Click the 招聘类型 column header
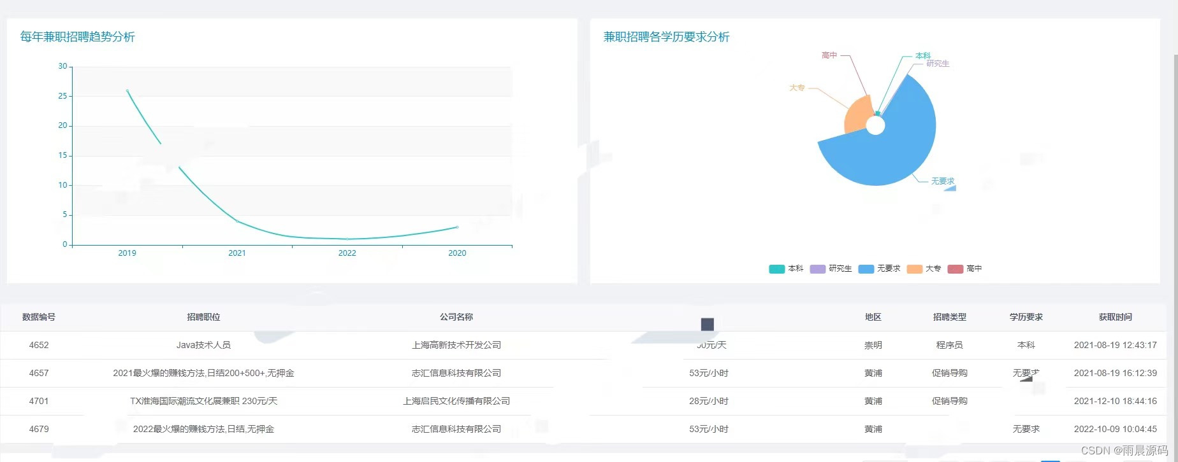 tap(950, 317)
